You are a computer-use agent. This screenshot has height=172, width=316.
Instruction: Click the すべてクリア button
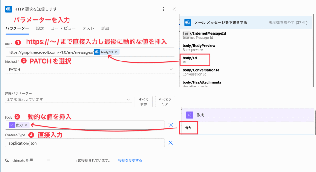[x=163, y=102]
